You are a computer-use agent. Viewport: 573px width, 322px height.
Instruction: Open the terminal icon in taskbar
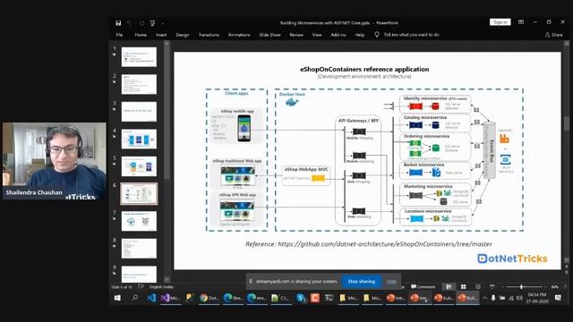click(x=329, y=298)
